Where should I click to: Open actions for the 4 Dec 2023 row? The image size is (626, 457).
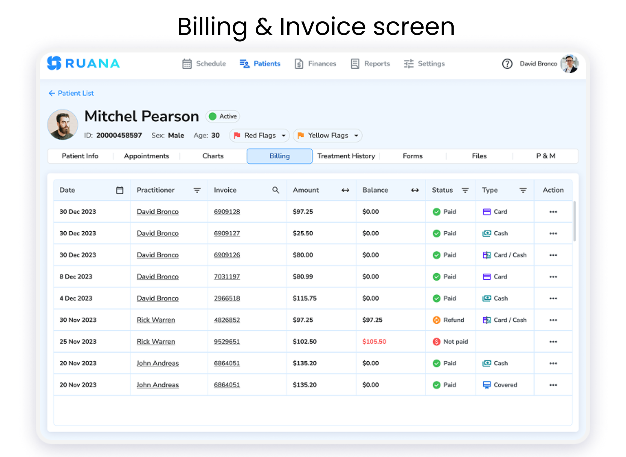[553, 299]
